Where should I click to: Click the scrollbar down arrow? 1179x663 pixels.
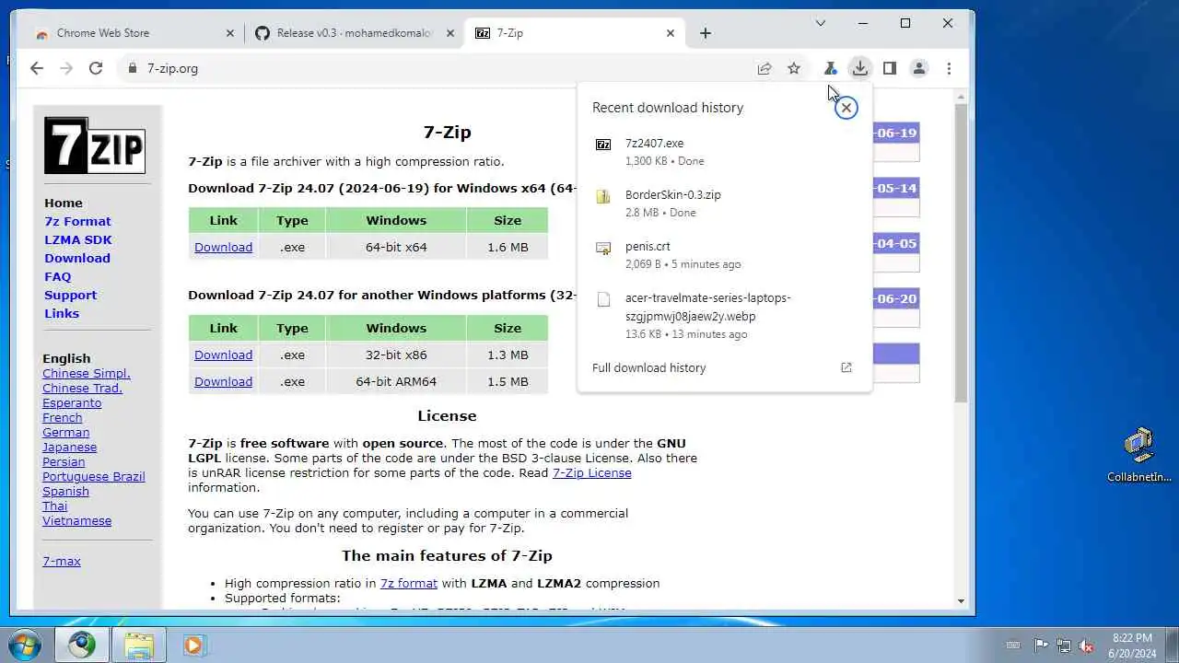961,600
